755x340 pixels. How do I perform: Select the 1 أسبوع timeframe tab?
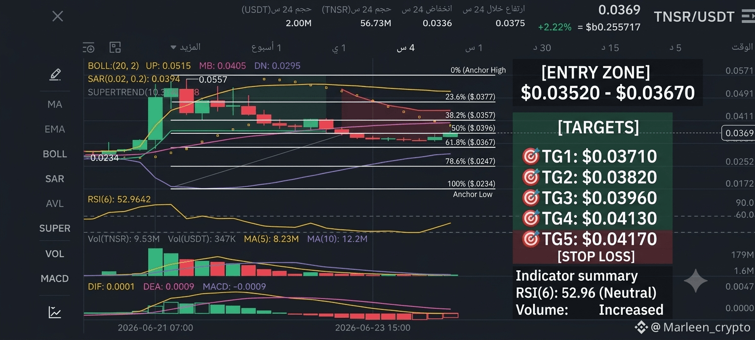coord(266,47)
